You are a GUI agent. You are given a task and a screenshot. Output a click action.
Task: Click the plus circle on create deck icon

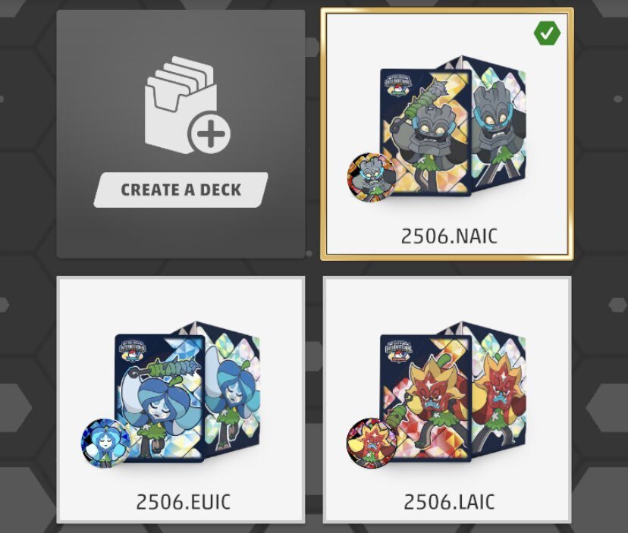pos(209,133)
